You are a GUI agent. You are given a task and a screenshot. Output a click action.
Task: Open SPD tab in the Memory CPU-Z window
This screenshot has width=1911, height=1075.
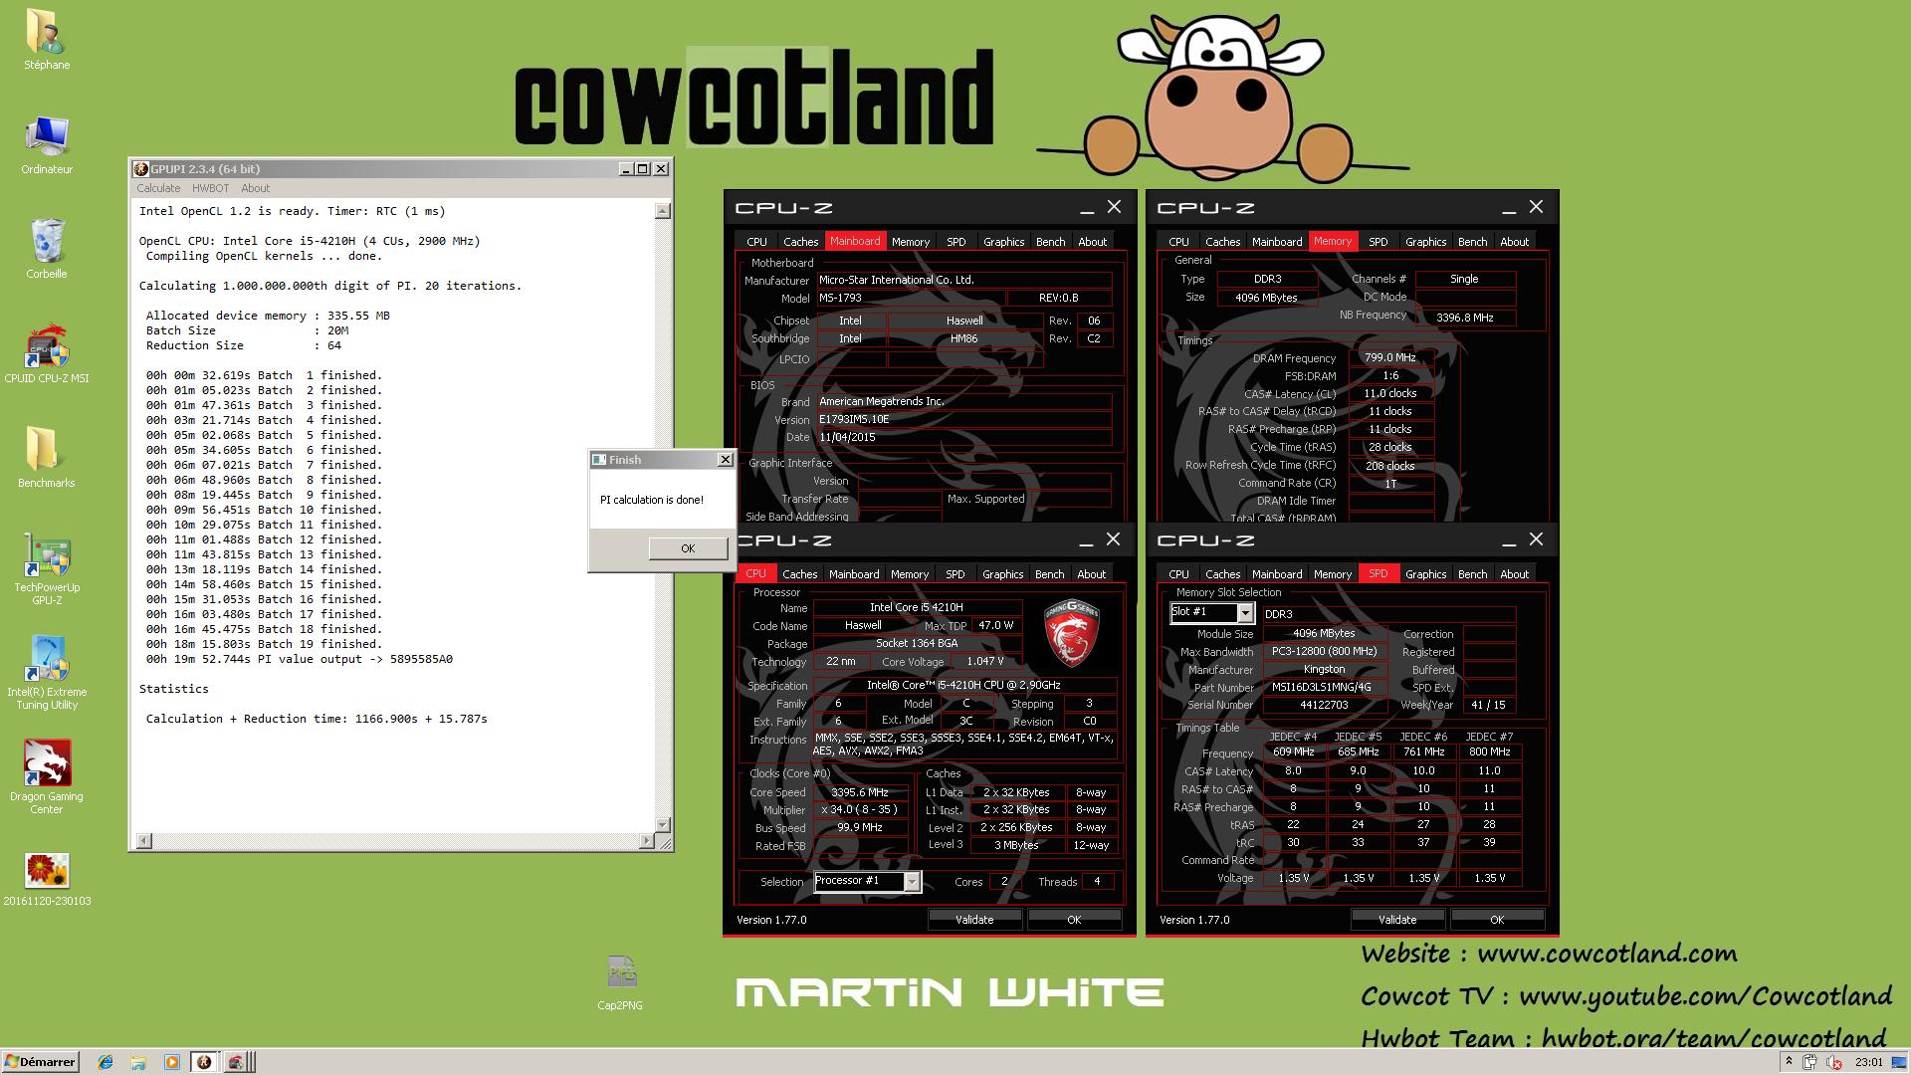pos(1378,242)
